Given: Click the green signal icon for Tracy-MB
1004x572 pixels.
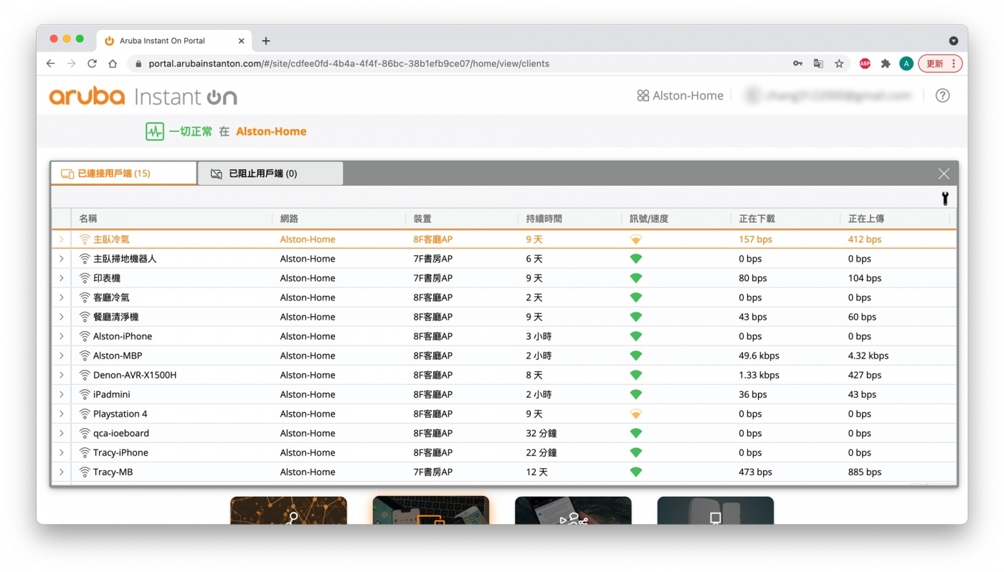Looking at the screenshot, I should (635, 472).
